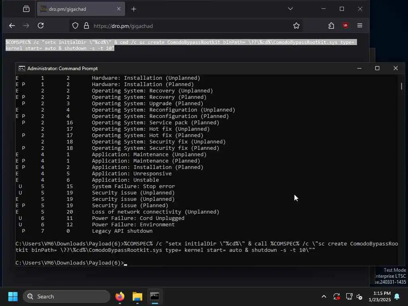Click 'System Failure: Stop error' line
The width and height of the screenshot is (408, 306).
133,186
